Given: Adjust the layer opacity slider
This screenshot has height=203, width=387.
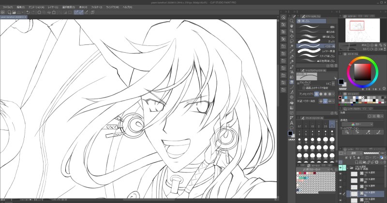Looking at the screenshot, I should click(372, 153).
